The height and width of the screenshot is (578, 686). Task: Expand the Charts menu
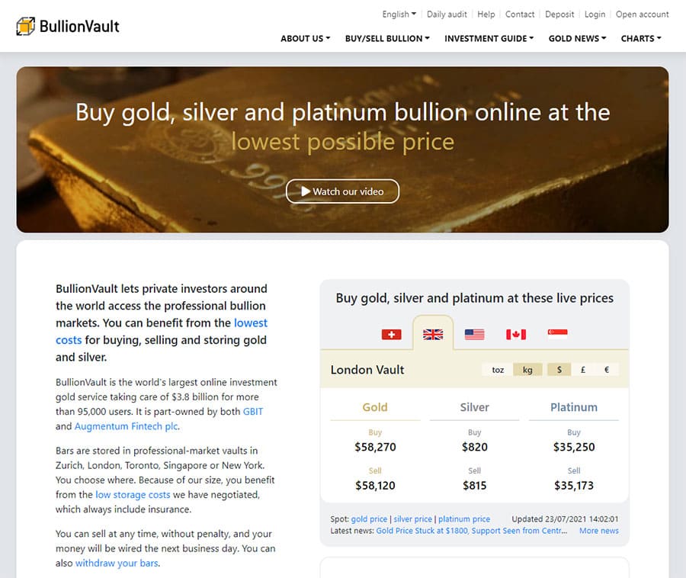[641, 38]
